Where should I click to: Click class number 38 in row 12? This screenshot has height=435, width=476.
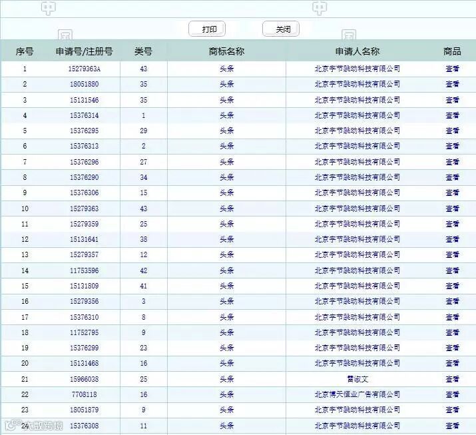pos(144,239)
